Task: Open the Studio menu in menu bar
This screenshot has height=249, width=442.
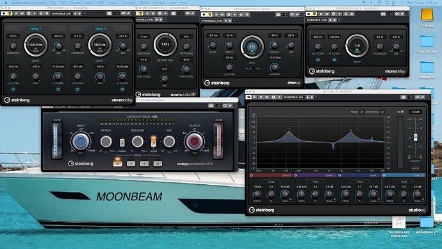Action: pos(145,3)
